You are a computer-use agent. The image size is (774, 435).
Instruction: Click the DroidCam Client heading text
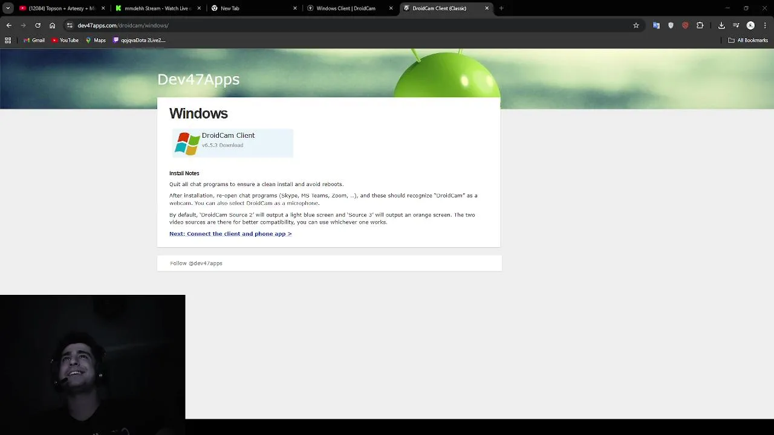228,135
